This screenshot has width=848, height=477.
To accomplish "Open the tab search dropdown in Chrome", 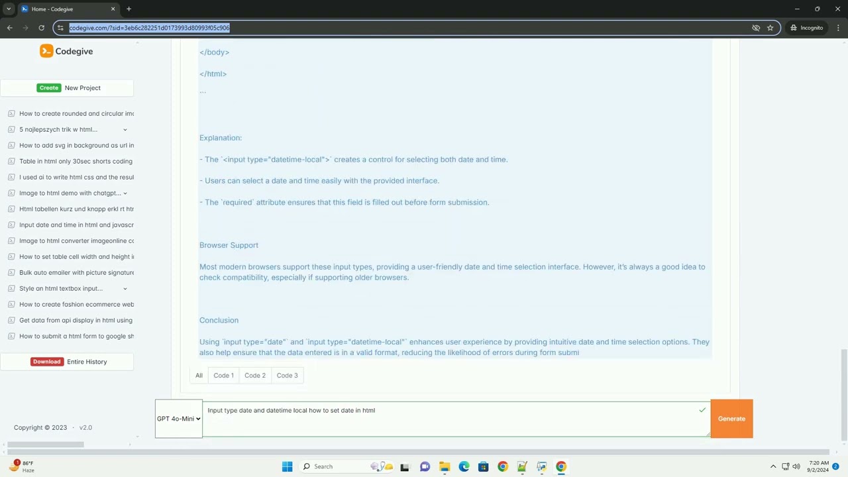I will [9, 9].
